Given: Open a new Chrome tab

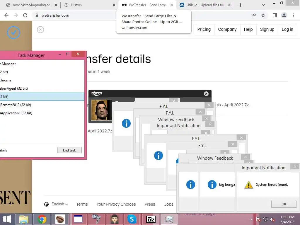Looking at the screenshot, I should click(241, 5).
